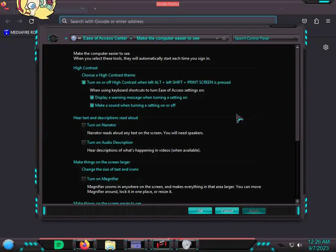Refresh the Control Panel window
Viewport: 336px width, 252px height.
coord(224,38)
